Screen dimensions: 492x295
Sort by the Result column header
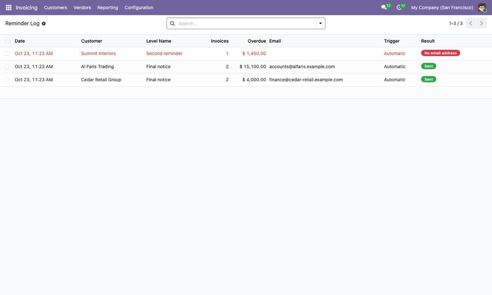pyautogui.click(x=427, y=41)
